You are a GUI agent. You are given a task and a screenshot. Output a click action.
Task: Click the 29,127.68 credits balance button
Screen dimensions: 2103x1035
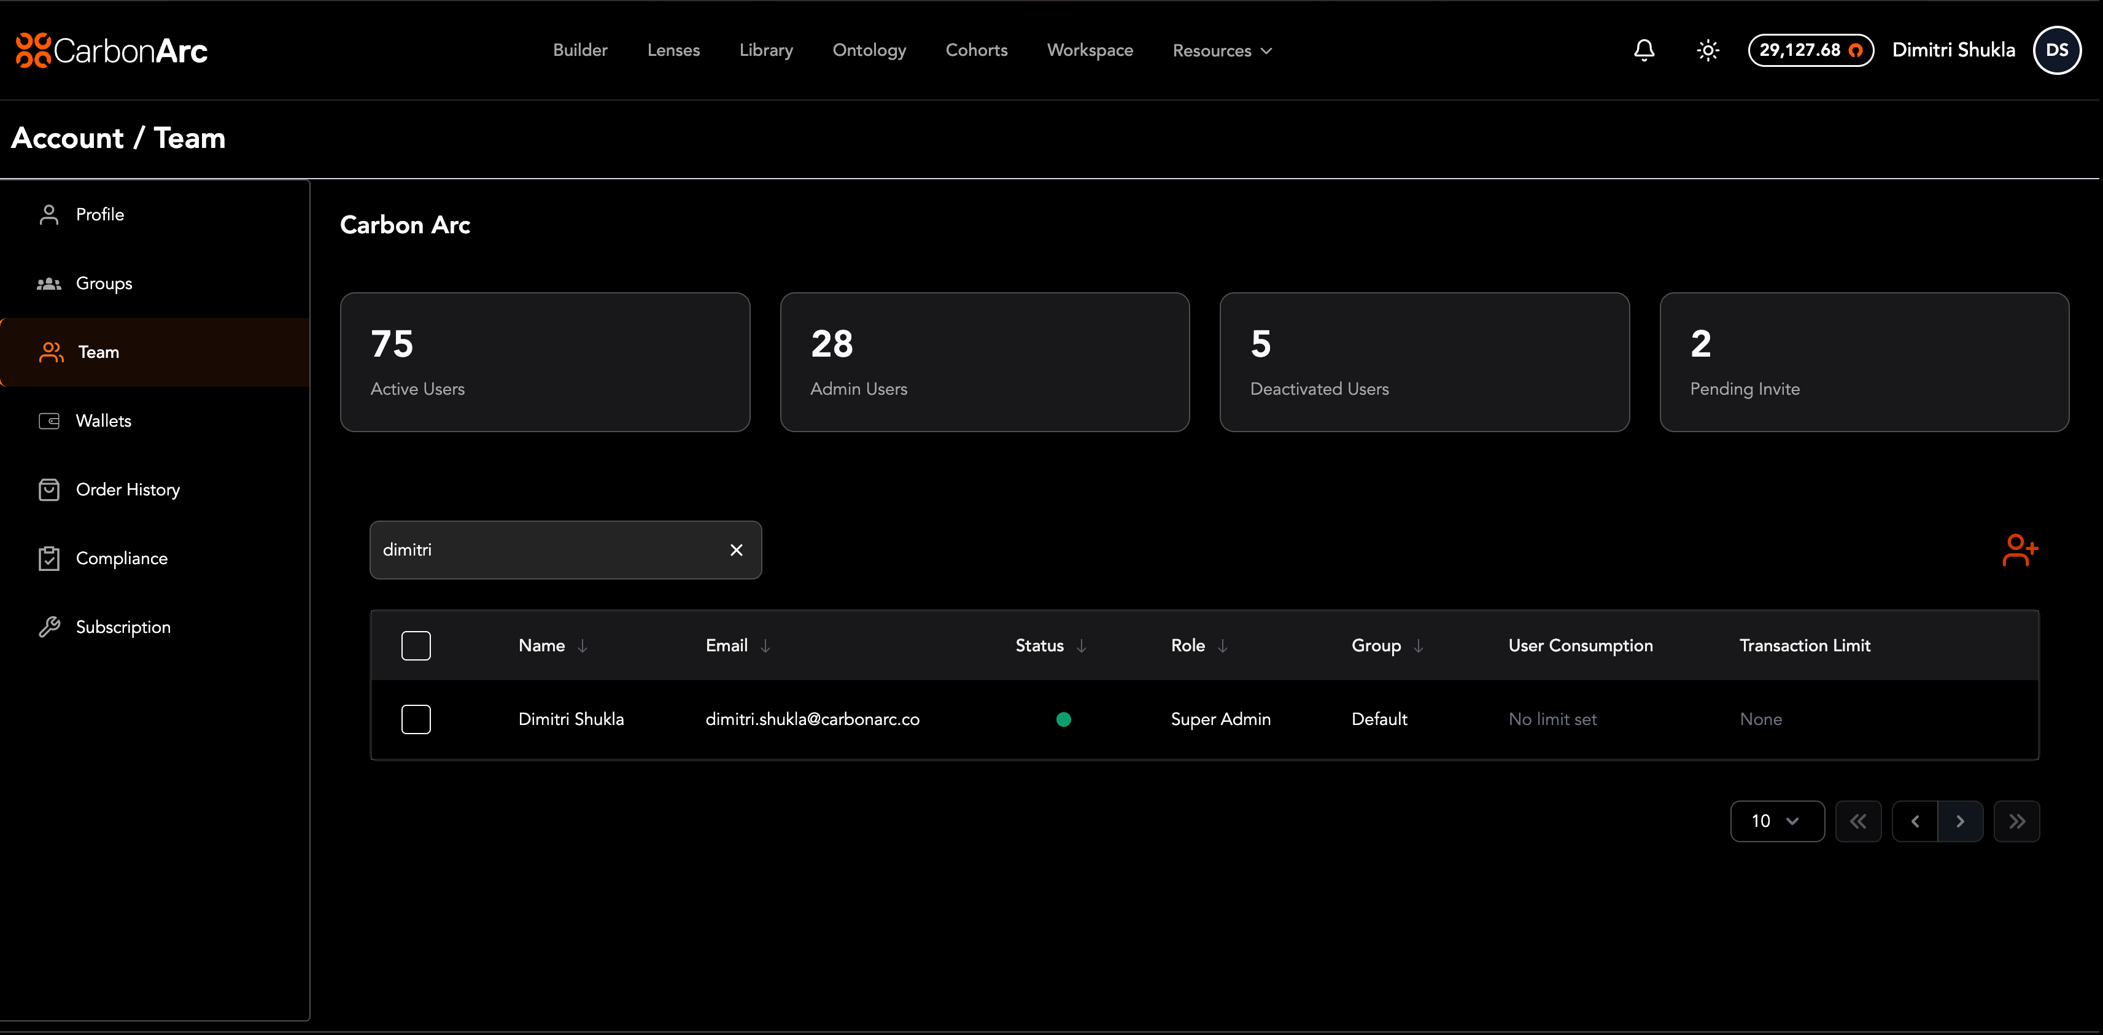pyautogui.click(x=1810, y=50)
